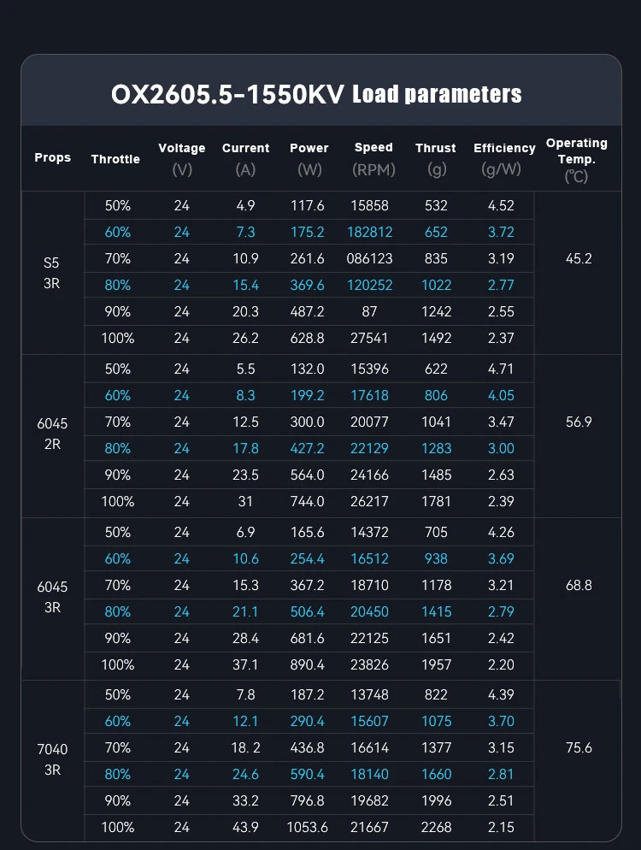Viewport: 641px width, 850px height.
Task: Select the 1957 thrust value
Action: [x=436, y=664]
